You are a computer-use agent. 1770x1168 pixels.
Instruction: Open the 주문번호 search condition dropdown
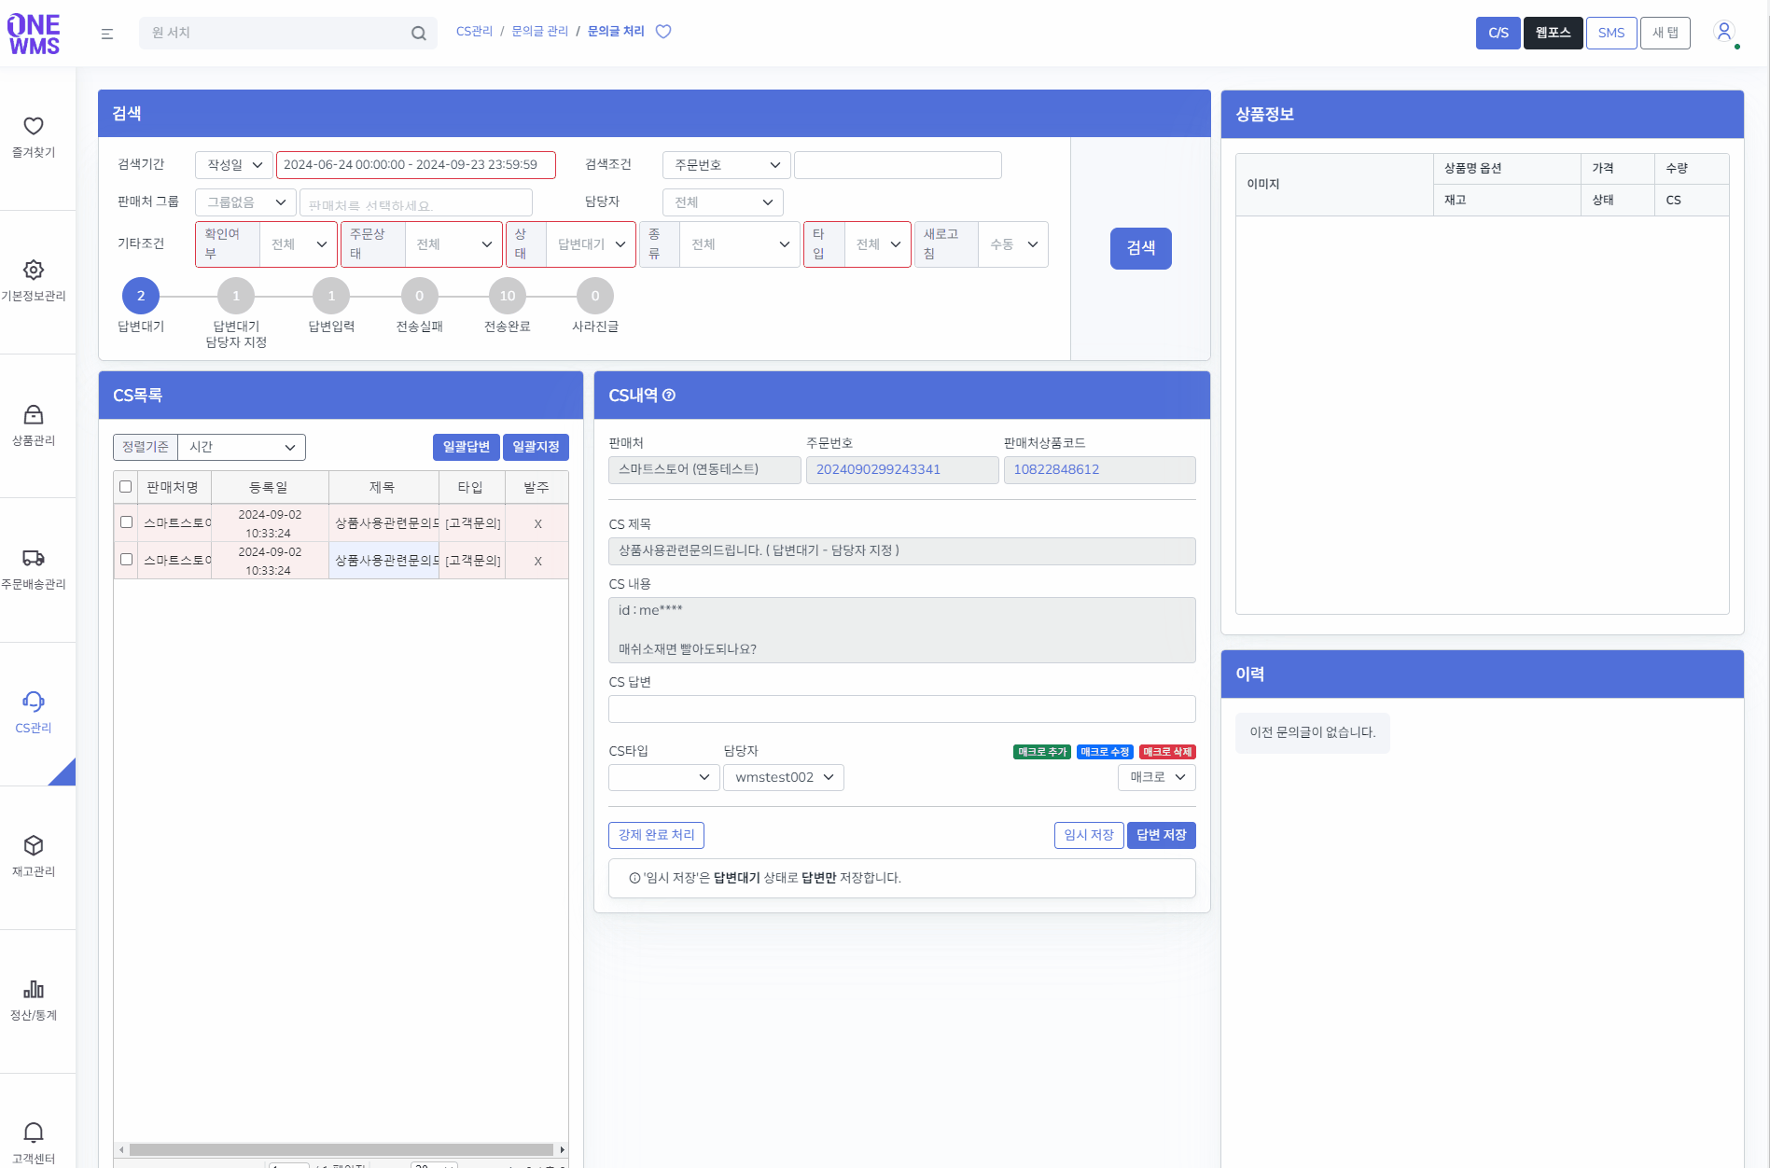pyautogui.click(x=726, y=165)
